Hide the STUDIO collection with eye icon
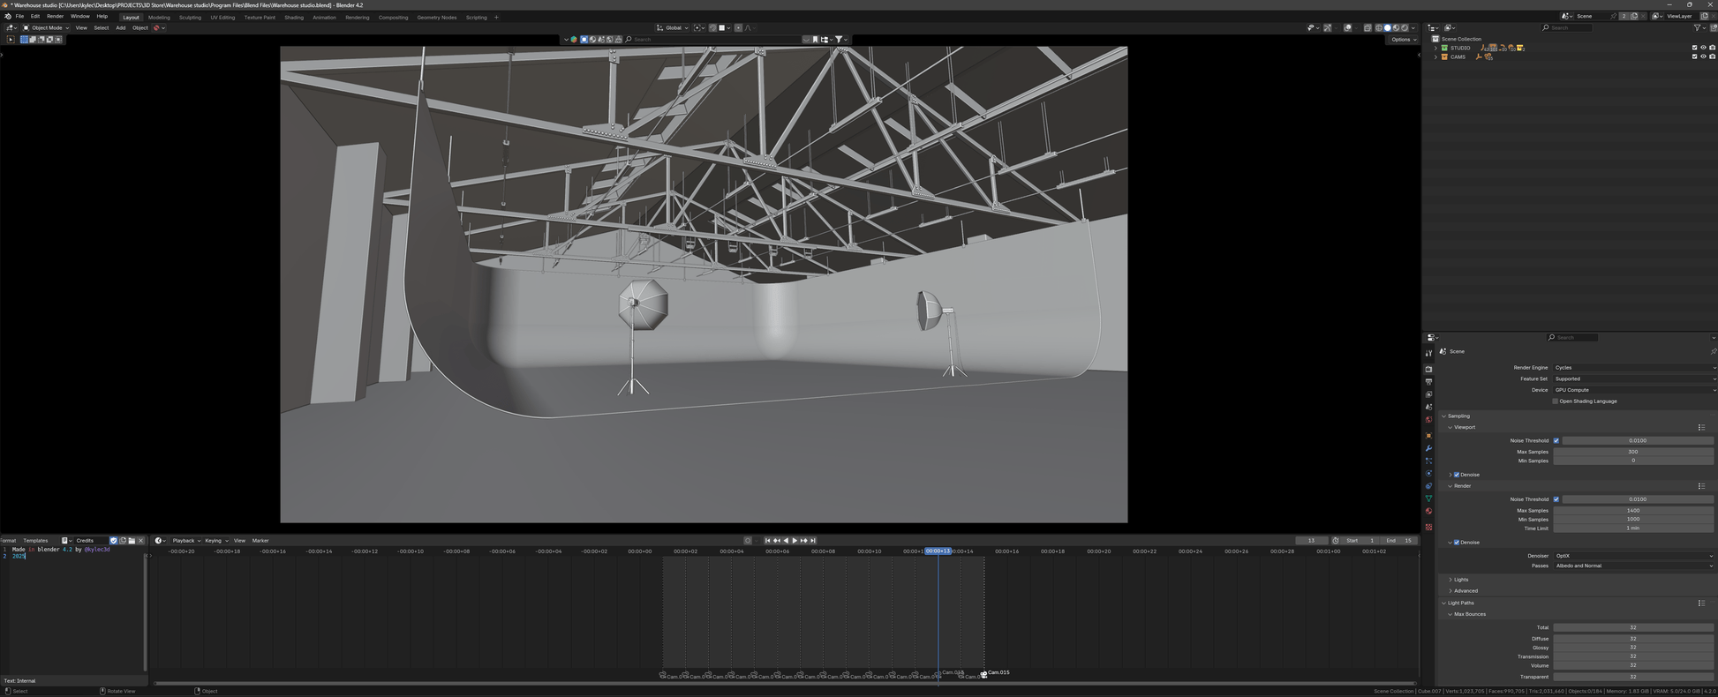1718x697 pixels. pyautogui.click(x=1703, y=48)
